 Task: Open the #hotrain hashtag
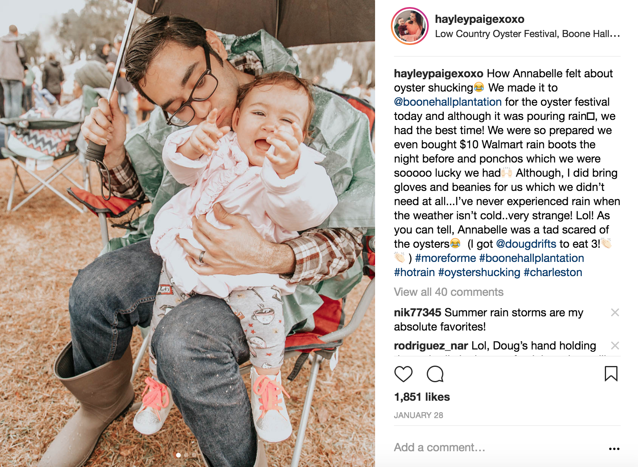click(414, 272)
